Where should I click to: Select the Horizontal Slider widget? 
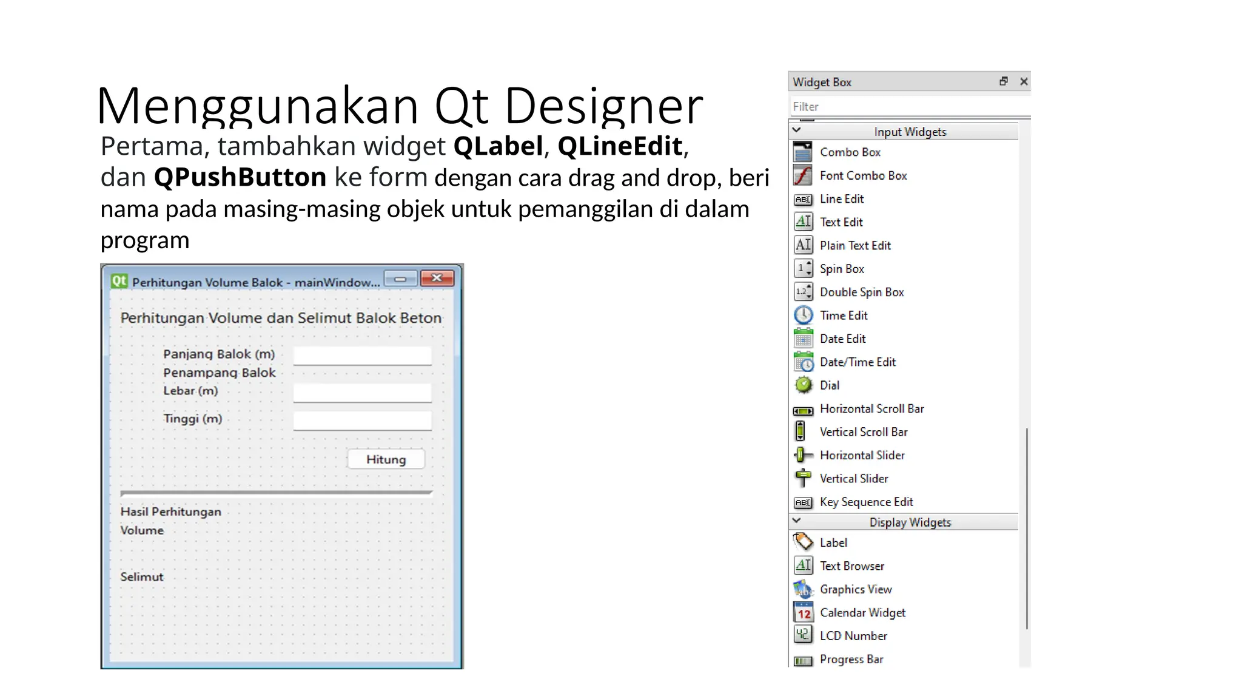[862, 455]
